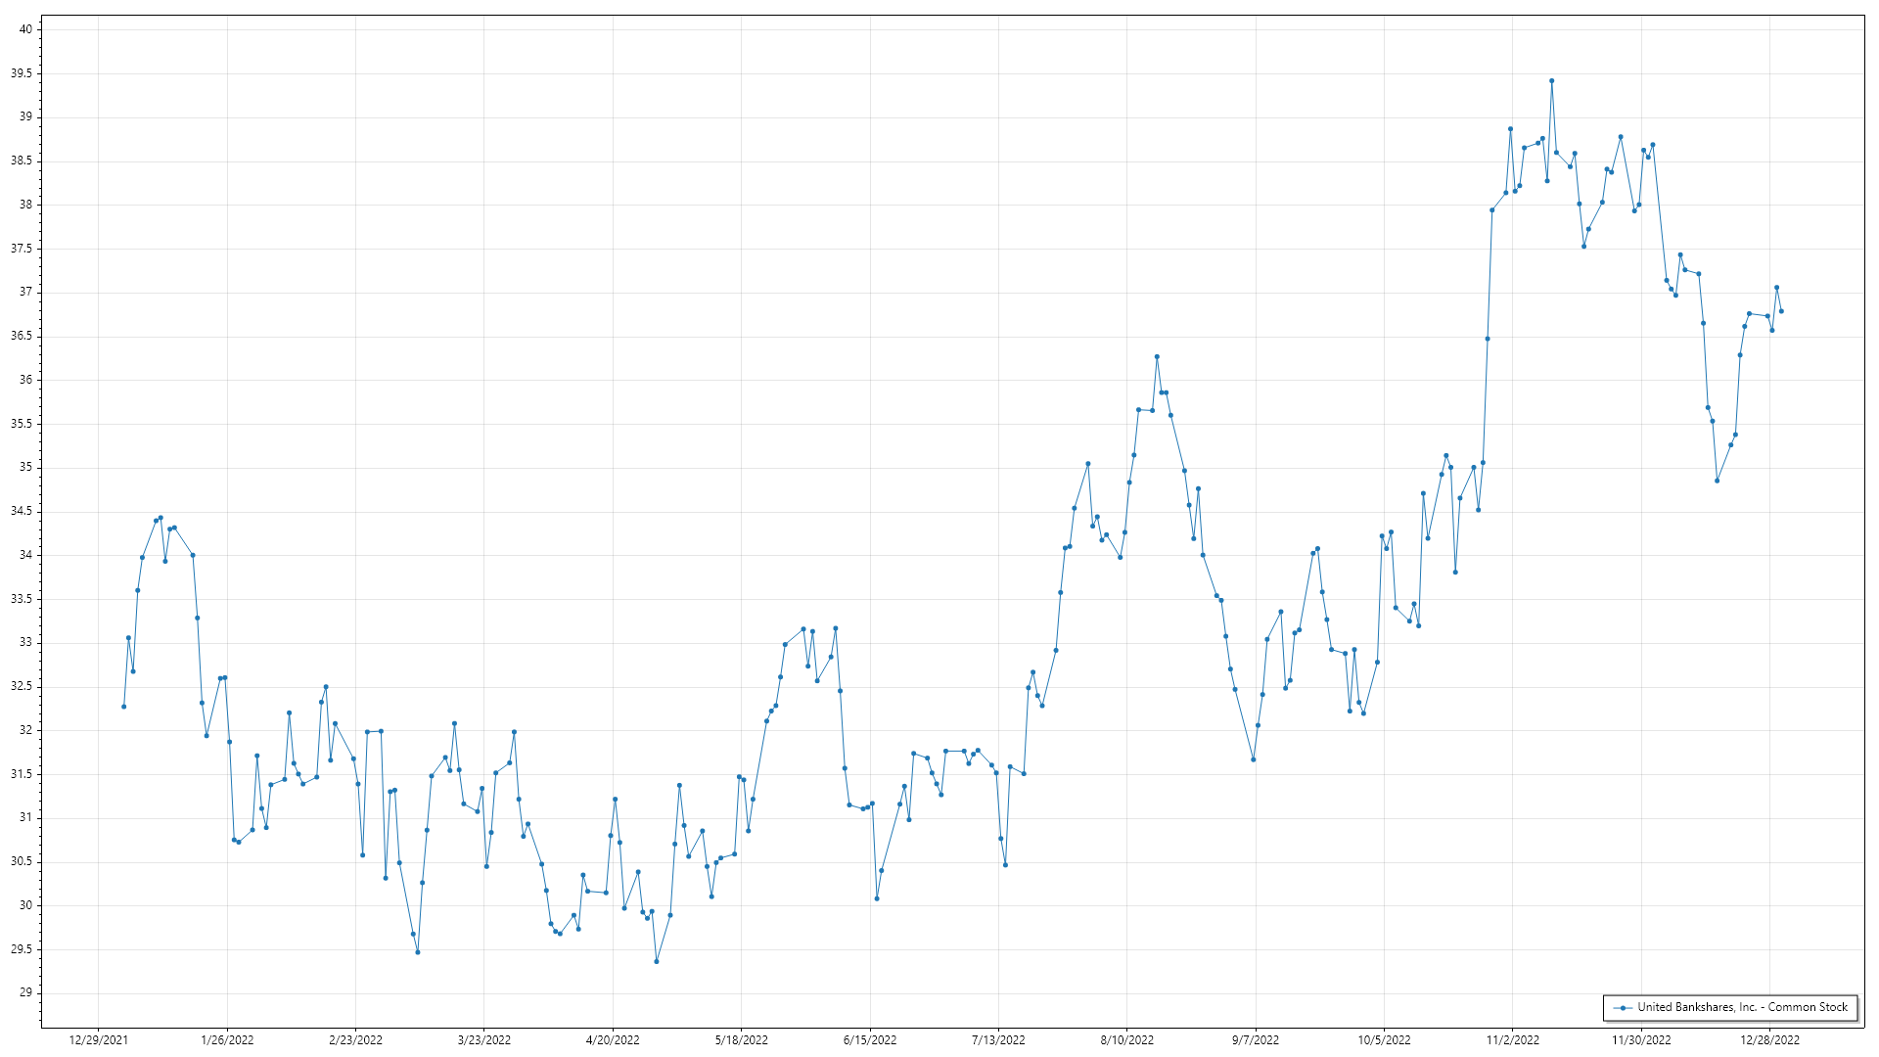Click the lowest data point near 29.35
The height and width of the screenshot is (1057, 1879).
[657, 961]
